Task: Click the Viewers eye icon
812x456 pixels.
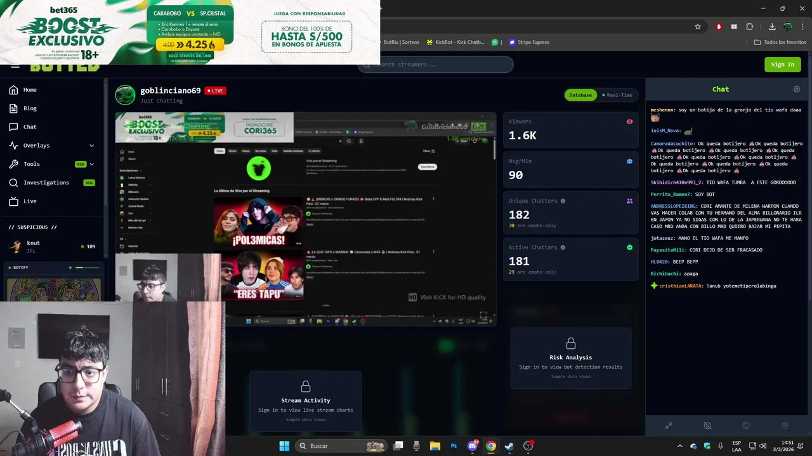Action: pos(629,122)
